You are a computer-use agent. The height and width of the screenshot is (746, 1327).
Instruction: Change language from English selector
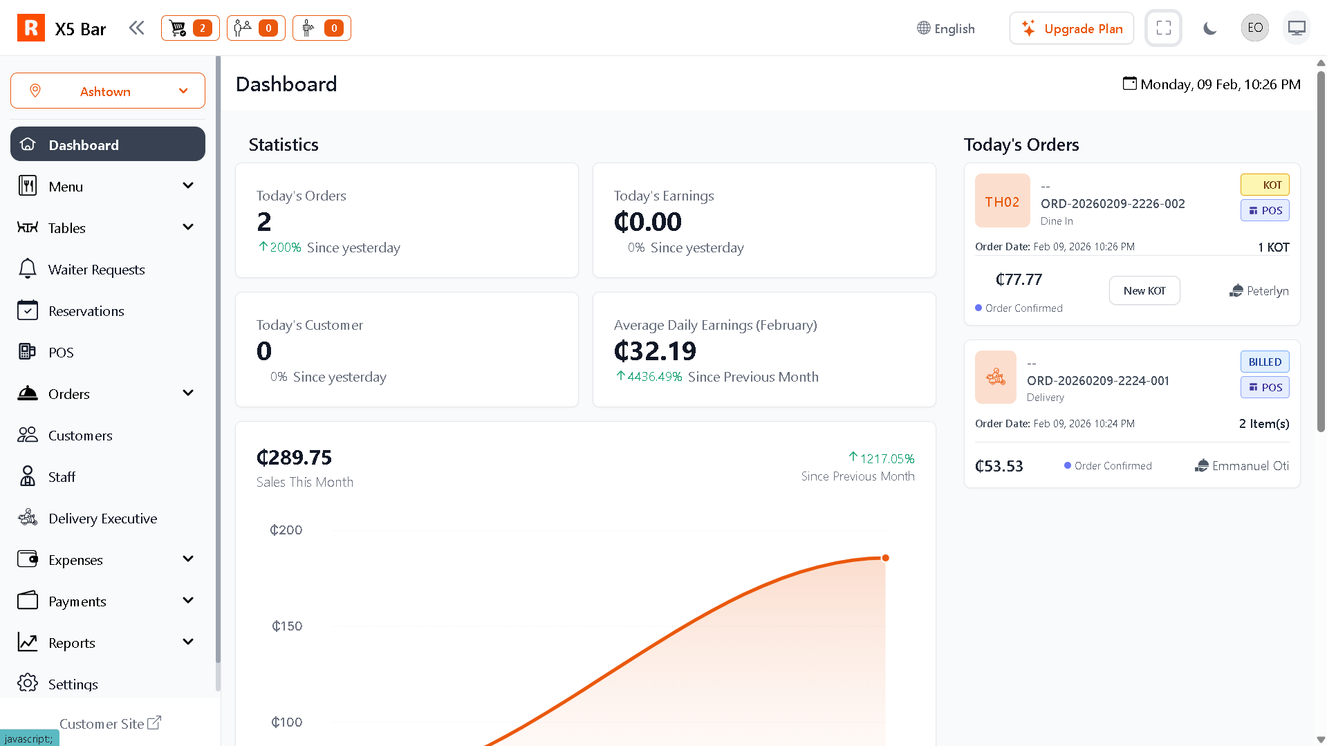(x=945, y=28)
